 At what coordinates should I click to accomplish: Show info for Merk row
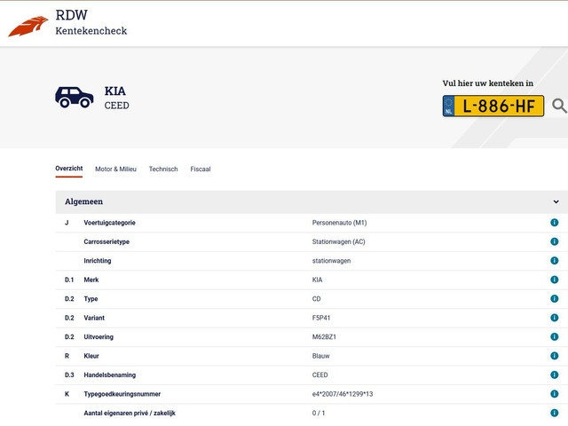pyautogui.click(x=555, y=280)
